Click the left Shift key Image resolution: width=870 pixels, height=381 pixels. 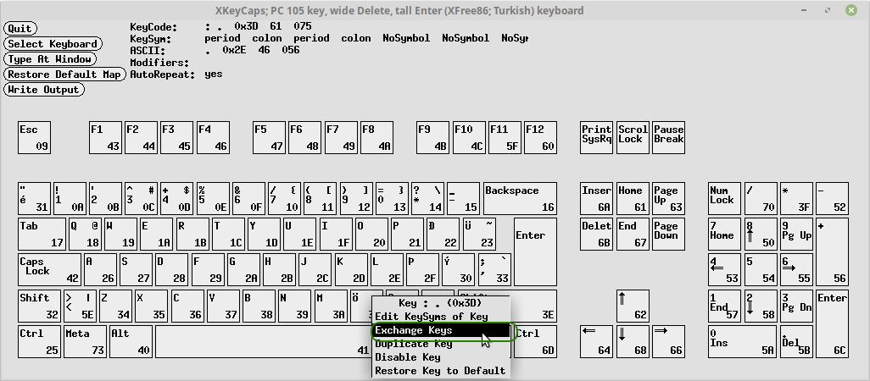pyautogui.click(x=39, y=306)
